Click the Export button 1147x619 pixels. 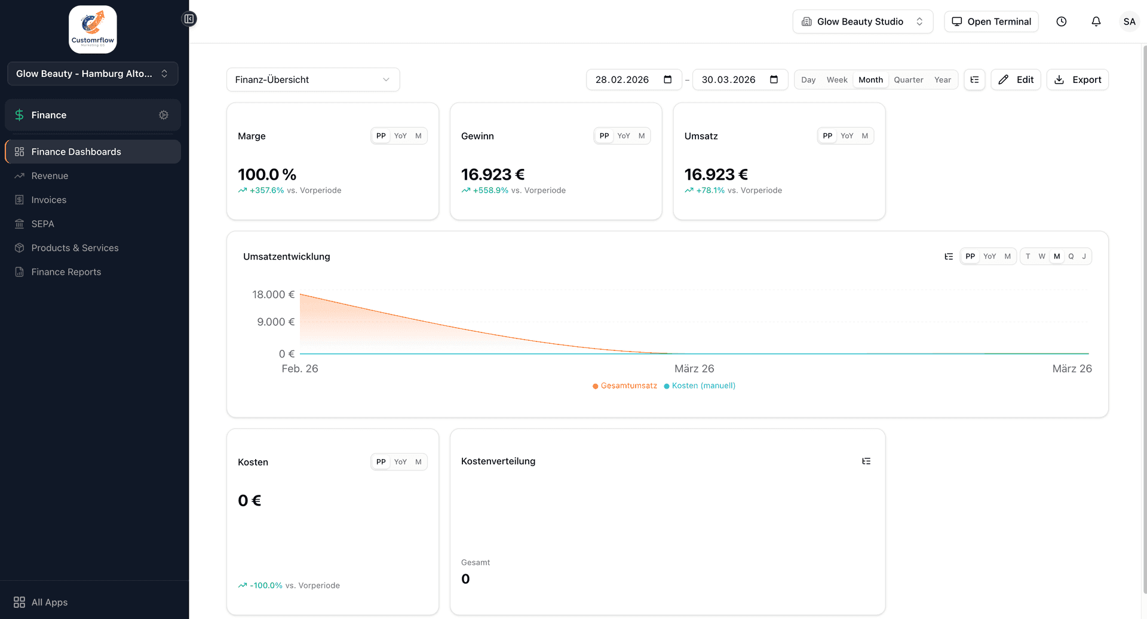coord(1077,80)
